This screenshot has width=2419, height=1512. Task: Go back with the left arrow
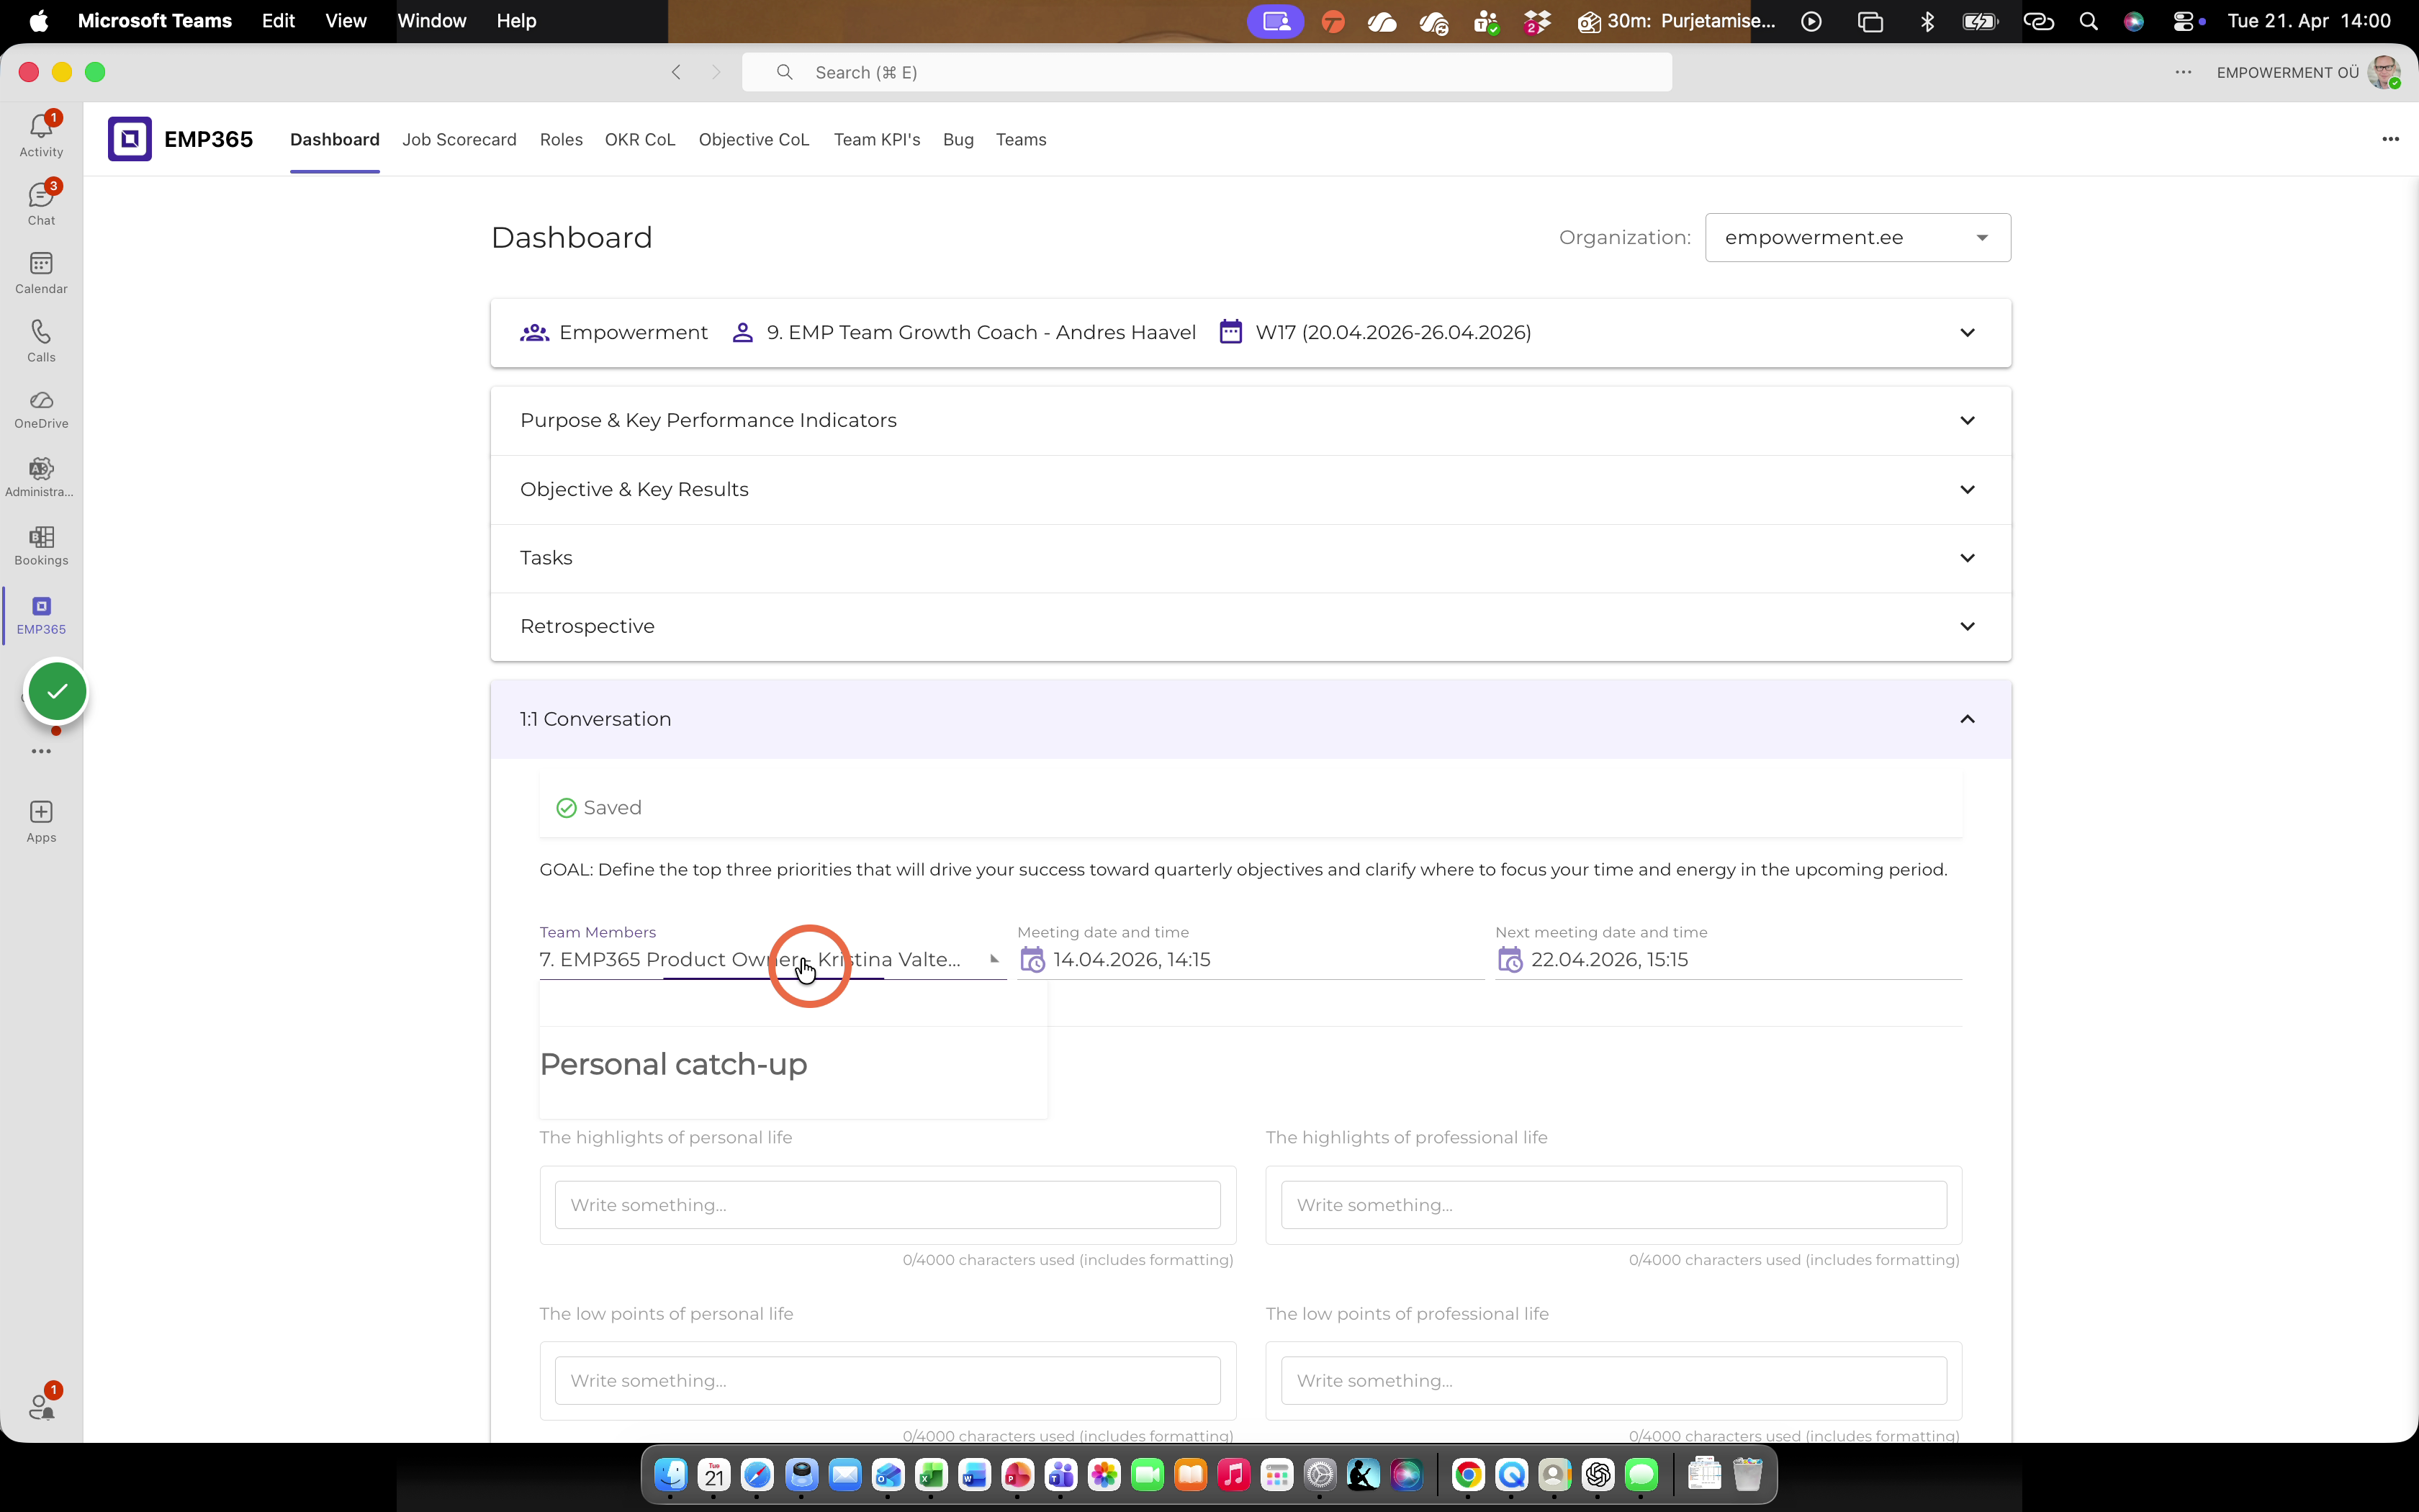click(677, 72)
